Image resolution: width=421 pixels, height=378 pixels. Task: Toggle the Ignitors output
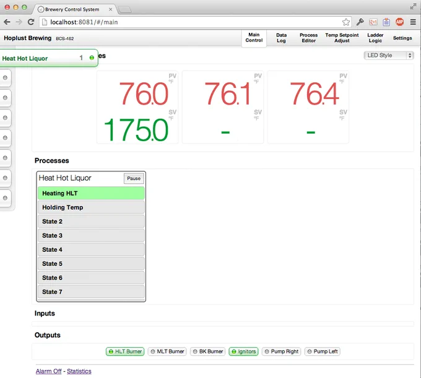pyautogui.click(x=243, y=351)
